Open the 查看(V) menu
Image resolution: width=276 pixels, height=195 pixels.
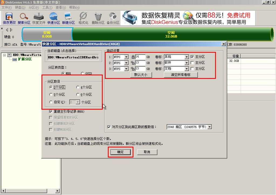click(x=61, y=7)
